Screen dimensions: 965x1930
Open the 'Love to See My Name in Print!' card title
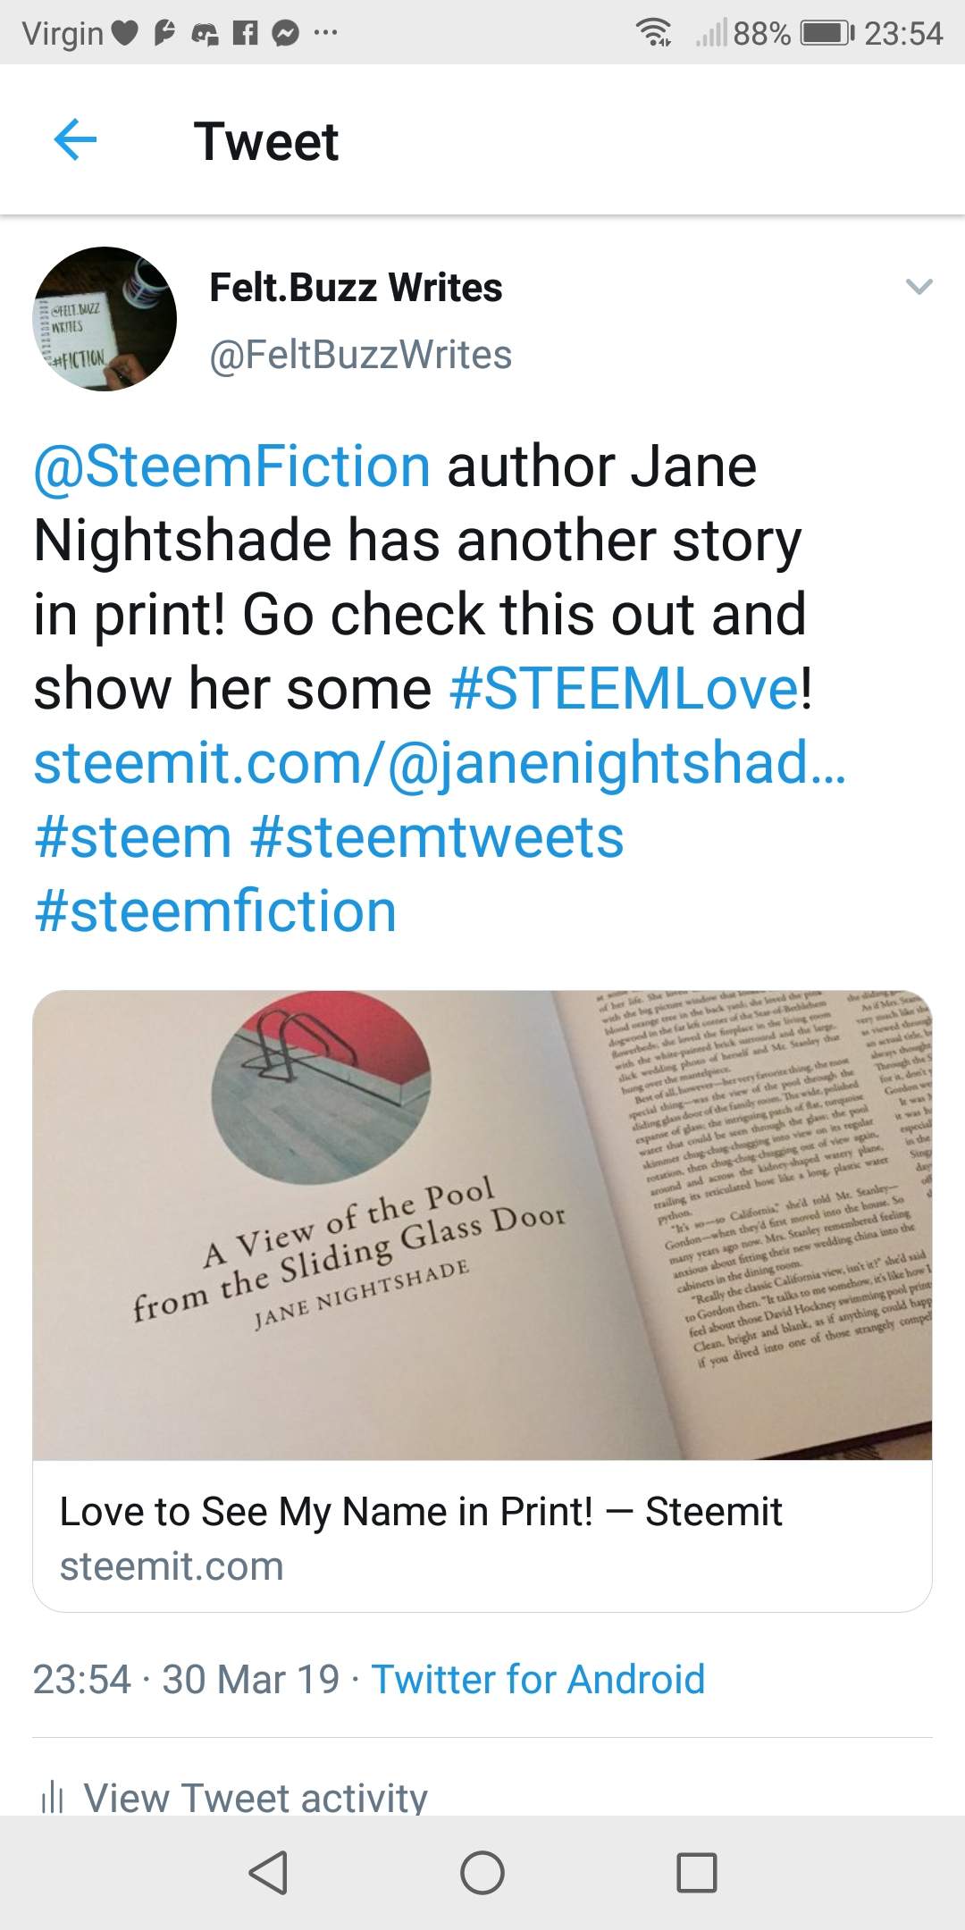421,1512
